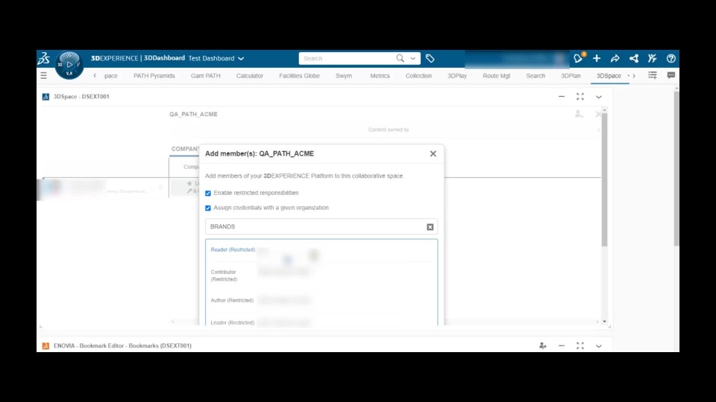Click the Share arrow icon in top bar

point(615,58)
